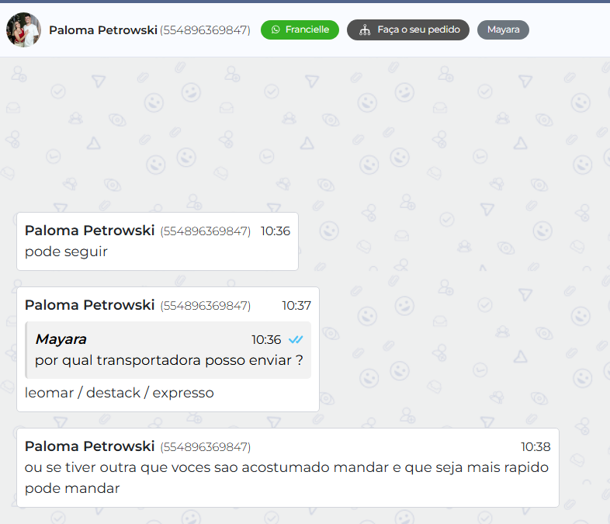Click the 10:38 timestamp on last message

[535, 447]
